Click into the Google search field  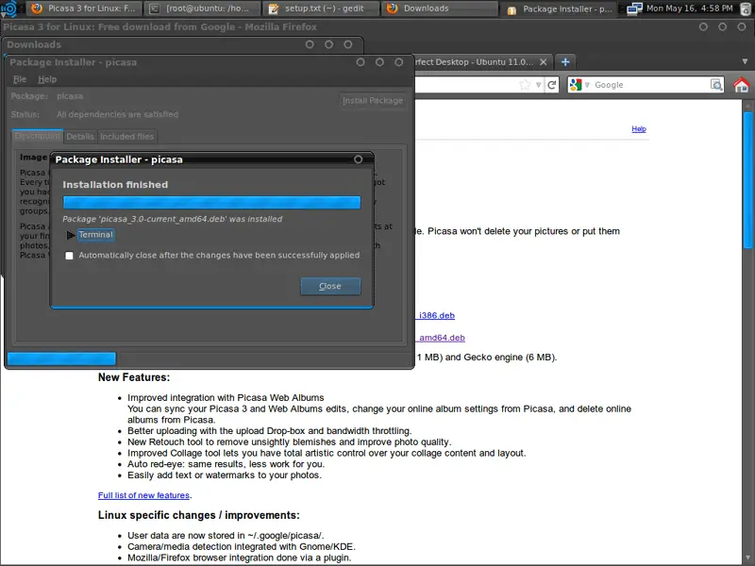[x=650, y=85]
